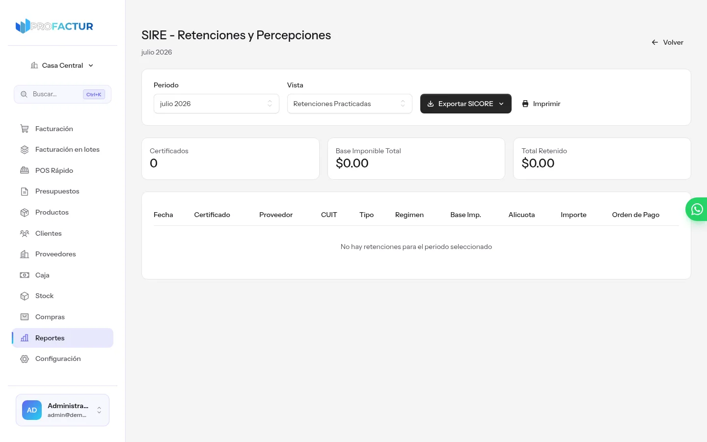The width and height of the screenshot is (707, 442).
Task: Open Configuración settings
Action: [62, 359]
